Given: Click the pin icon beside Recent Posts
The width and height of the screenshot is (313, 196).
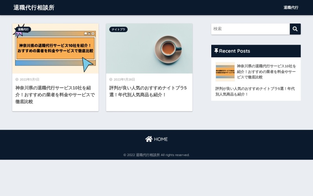Looking at the screenshot, I should [x=216, y=51].
